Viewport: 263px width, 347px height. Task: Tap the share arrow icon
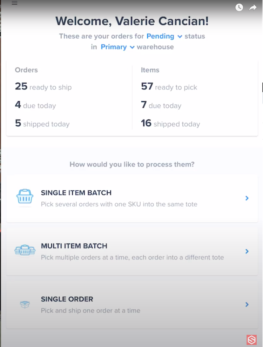click(253, 7)
